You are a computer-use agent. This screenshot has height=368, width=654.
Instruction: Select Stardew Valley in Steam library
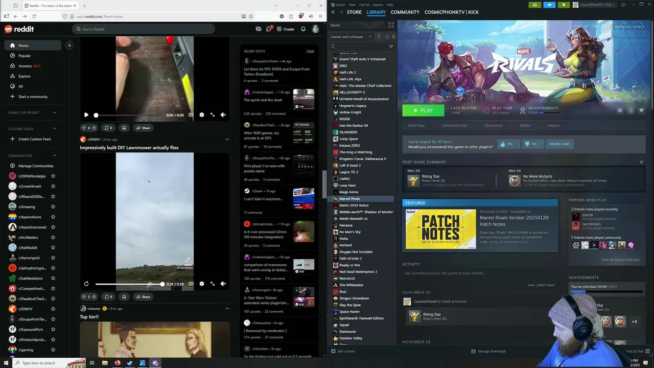pos(351,338)
